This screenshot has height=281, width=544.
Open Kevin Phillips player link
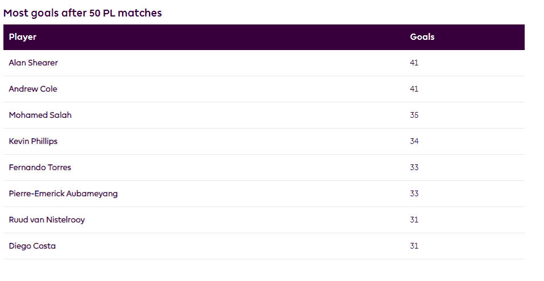click(x=33, y=141)
